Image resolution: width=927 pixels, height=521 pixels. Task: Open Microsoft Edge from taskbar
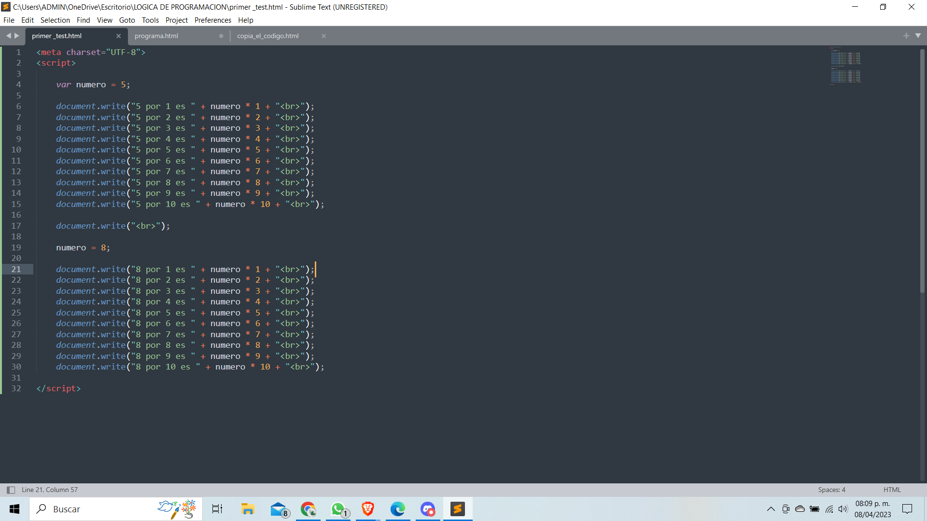(x=398, y=509)
